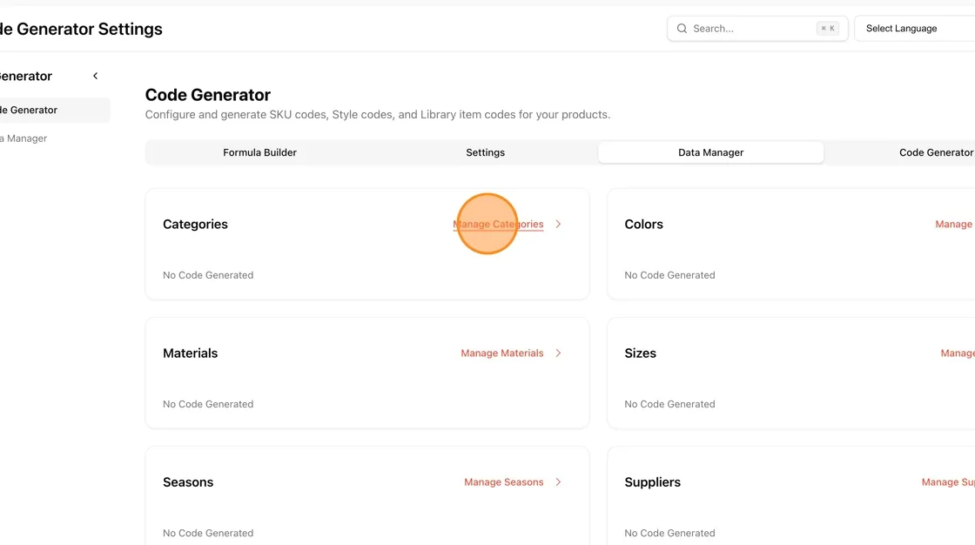Click Manage link in the Sizes card
The height and width of the screenshot is (545, 975).
coord(958,353)
